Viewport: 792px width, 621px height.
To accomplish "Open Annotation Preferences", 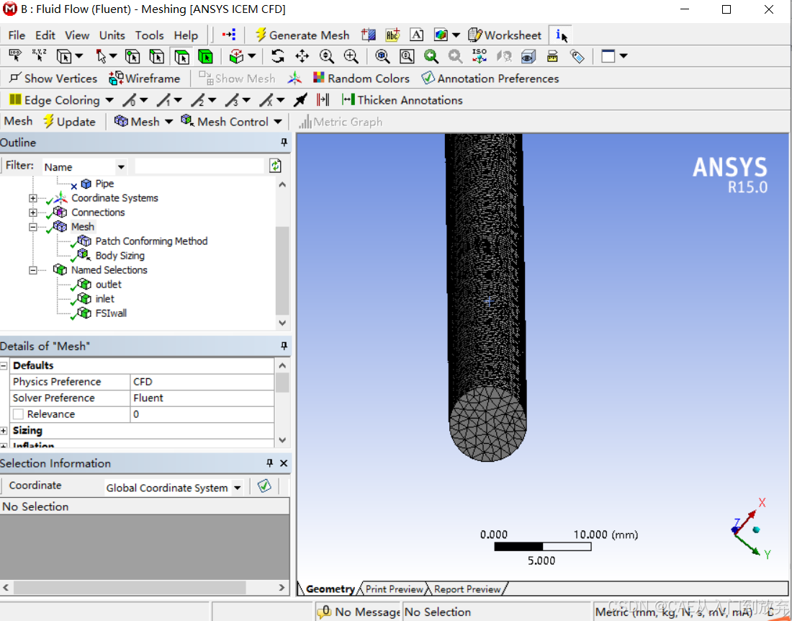I will (x=490, y=79).
